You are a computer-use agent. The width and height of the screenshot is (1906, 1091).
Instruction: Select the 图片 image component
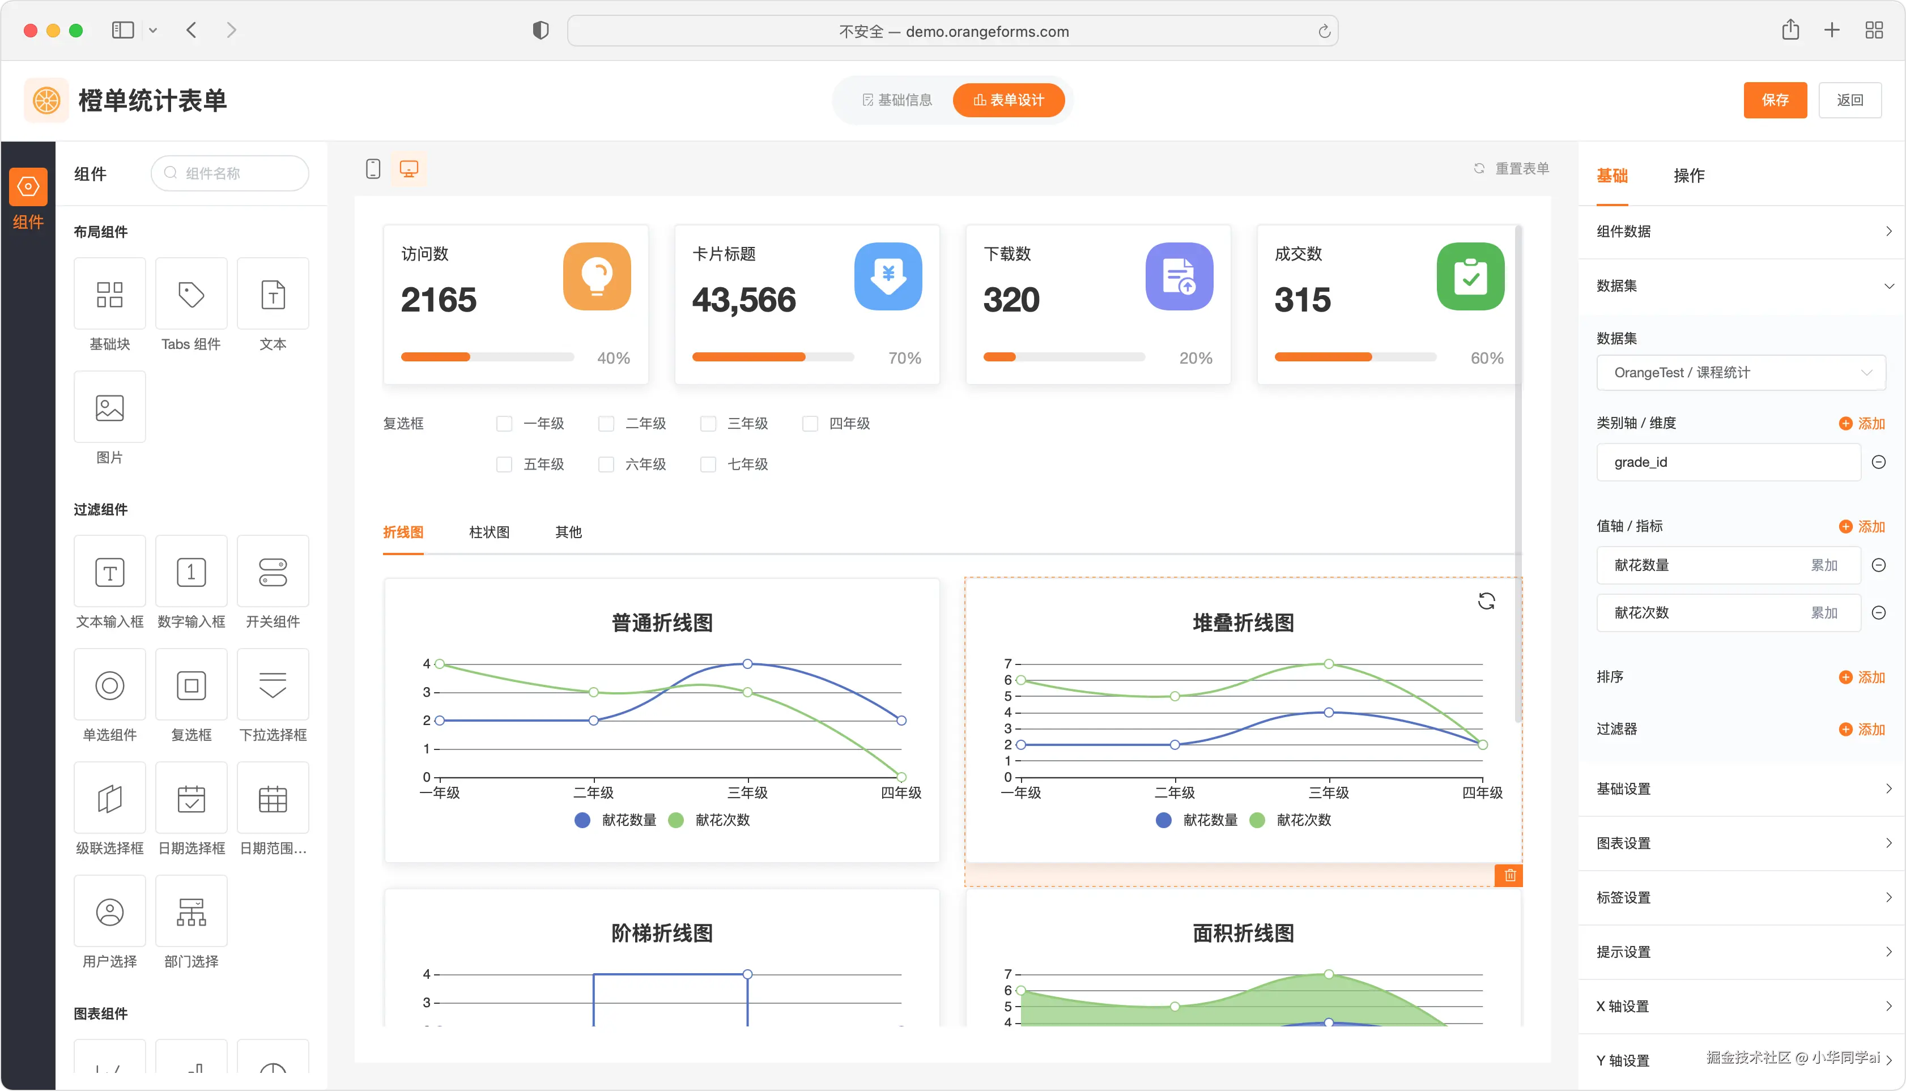(x=109, y=407)
